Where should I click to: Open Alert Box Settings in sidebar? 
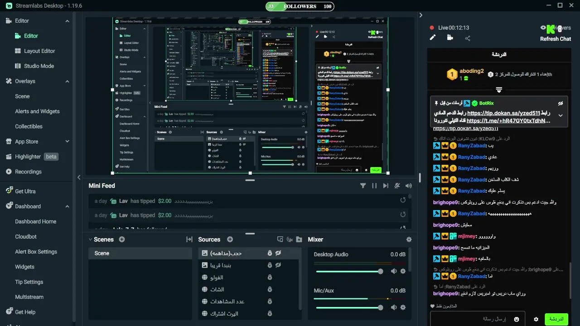[36, 252]
